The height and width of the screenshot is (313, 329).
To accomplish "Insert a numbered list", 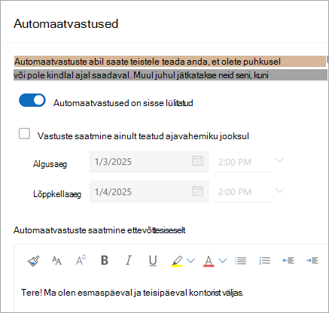I will 264,260.
